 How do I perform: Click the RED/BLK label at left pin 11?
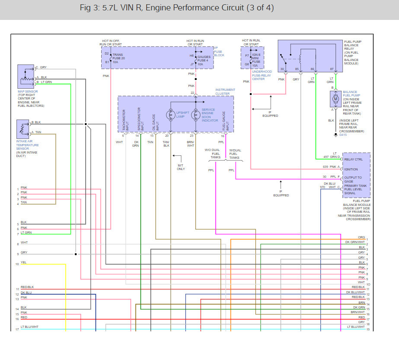tap(27, 287)
